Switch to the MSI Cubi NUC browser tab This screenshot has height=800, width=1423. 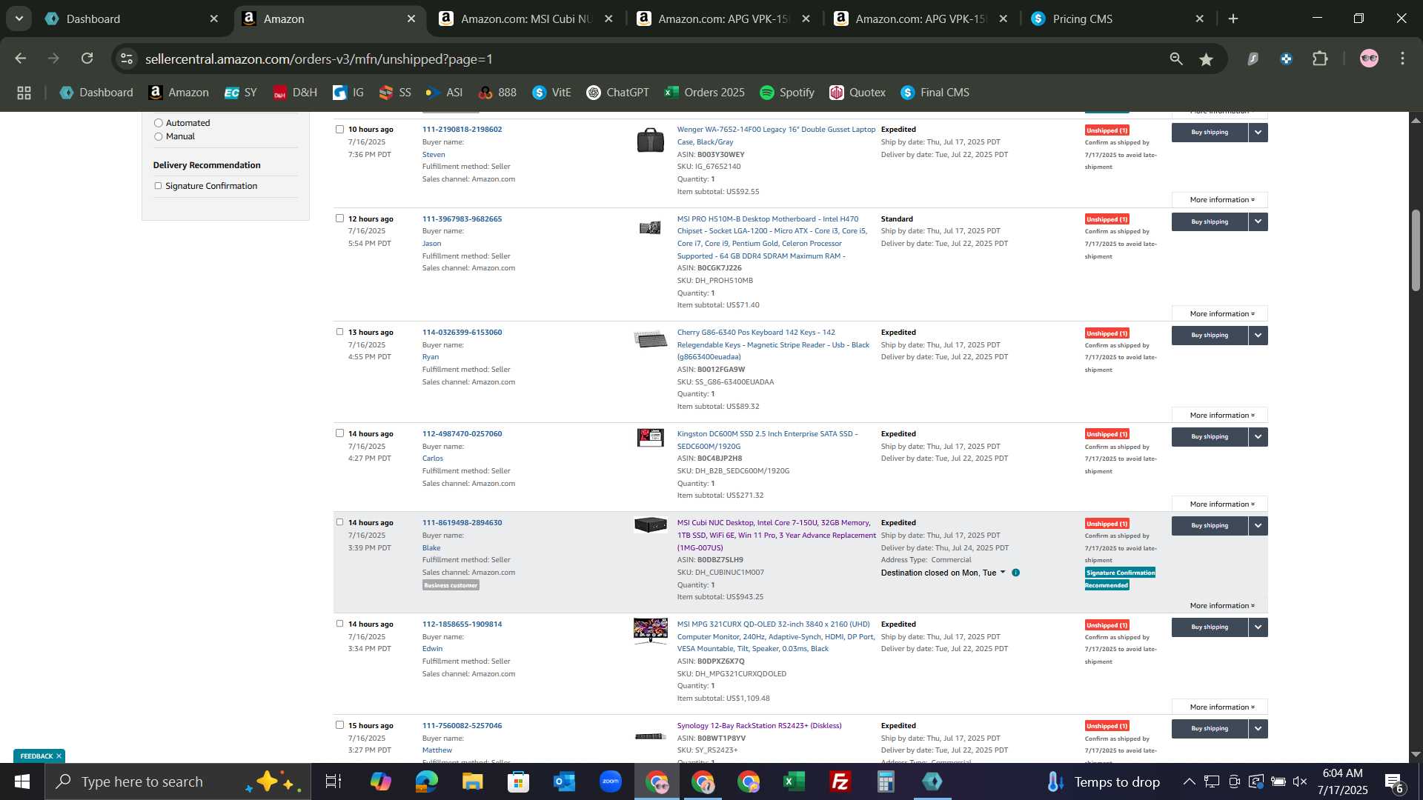coord(526,19)
